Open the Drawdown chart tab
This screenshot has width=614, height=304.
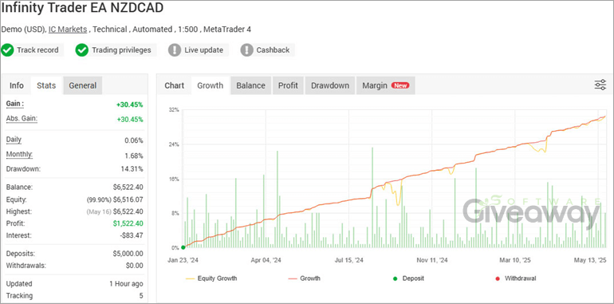click(x=330, y=85)
